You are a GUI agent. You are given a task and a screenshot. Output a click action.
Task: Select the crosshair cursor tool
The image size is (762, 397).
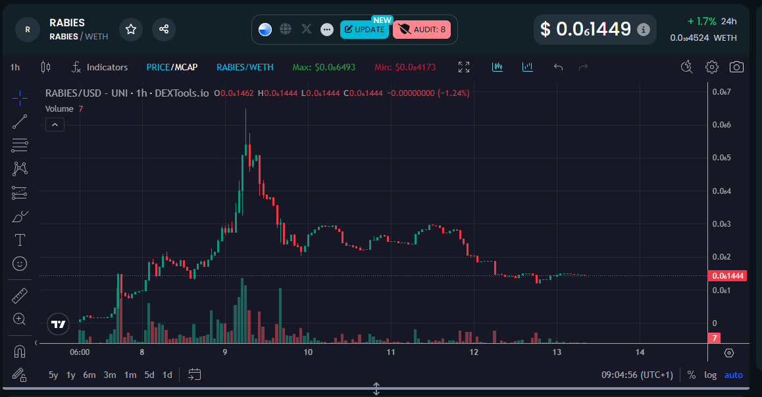pos(20,98)
